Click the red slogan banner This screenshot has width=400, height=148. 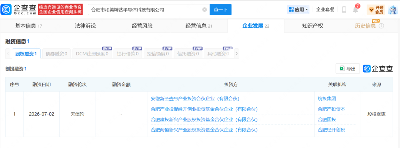coord(60,9)
